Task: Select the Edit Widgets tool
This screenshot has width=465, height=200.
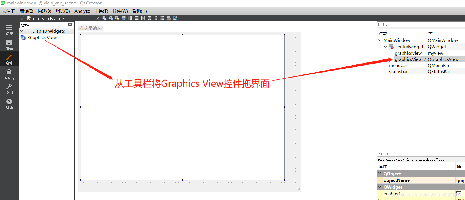Action: [x=105, y=18]
